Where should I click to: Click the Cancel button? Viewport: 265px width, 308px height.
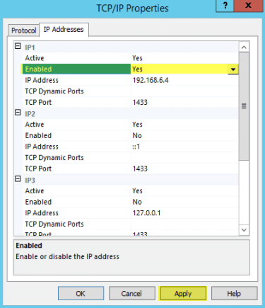131,293
